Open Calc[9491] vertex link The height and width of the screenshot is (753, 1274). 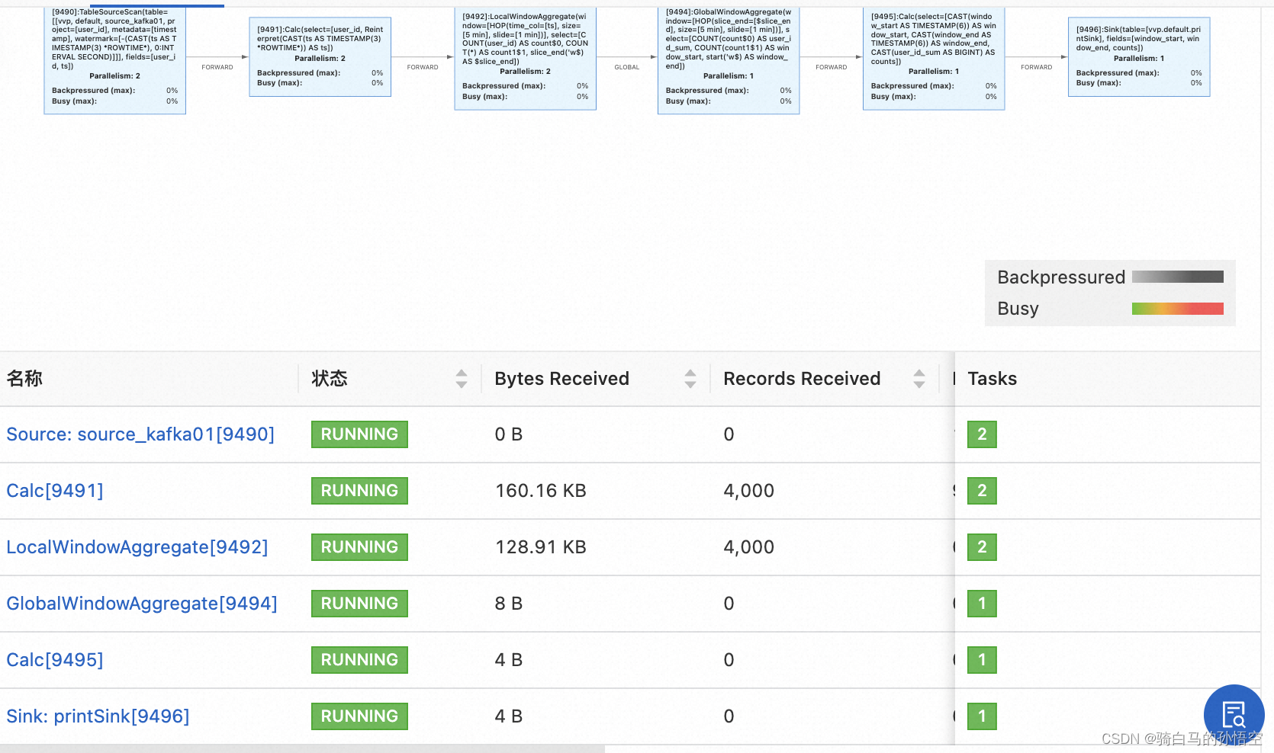(x=55, y=491)
